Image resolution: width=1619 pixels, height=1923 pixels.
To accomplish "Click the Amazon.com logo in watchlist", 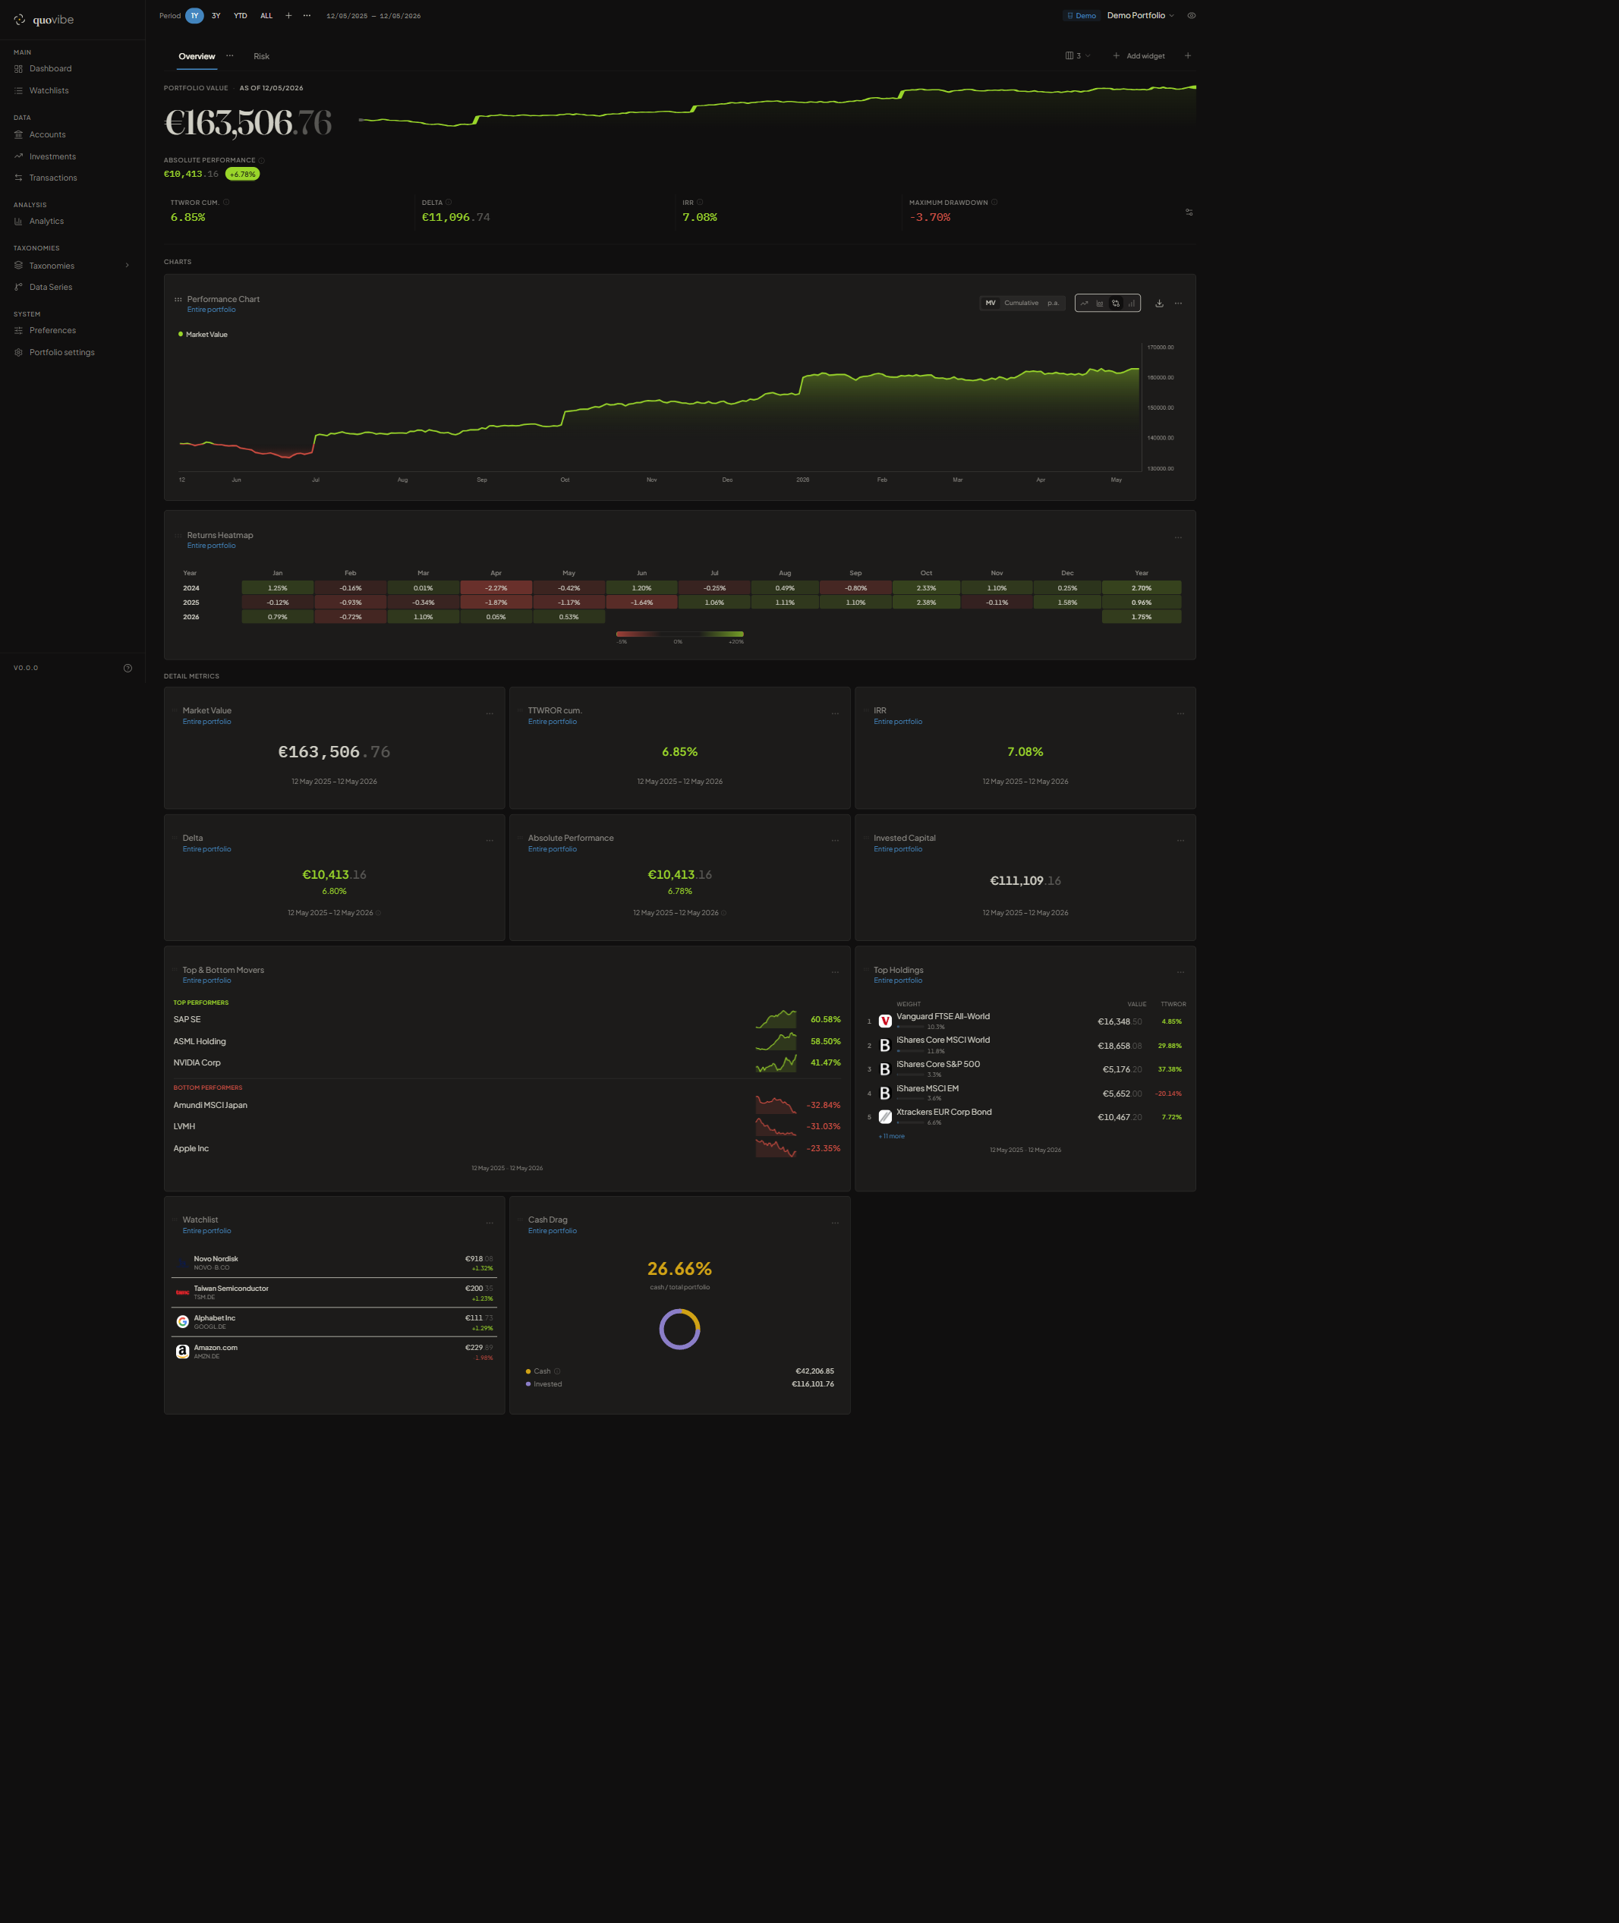I will tap(183, 1352).
